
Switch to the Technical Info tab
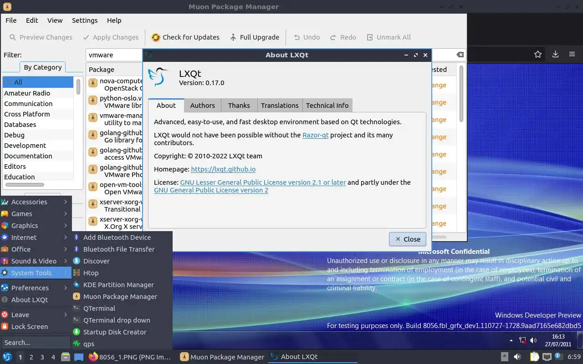coord(327,105)
